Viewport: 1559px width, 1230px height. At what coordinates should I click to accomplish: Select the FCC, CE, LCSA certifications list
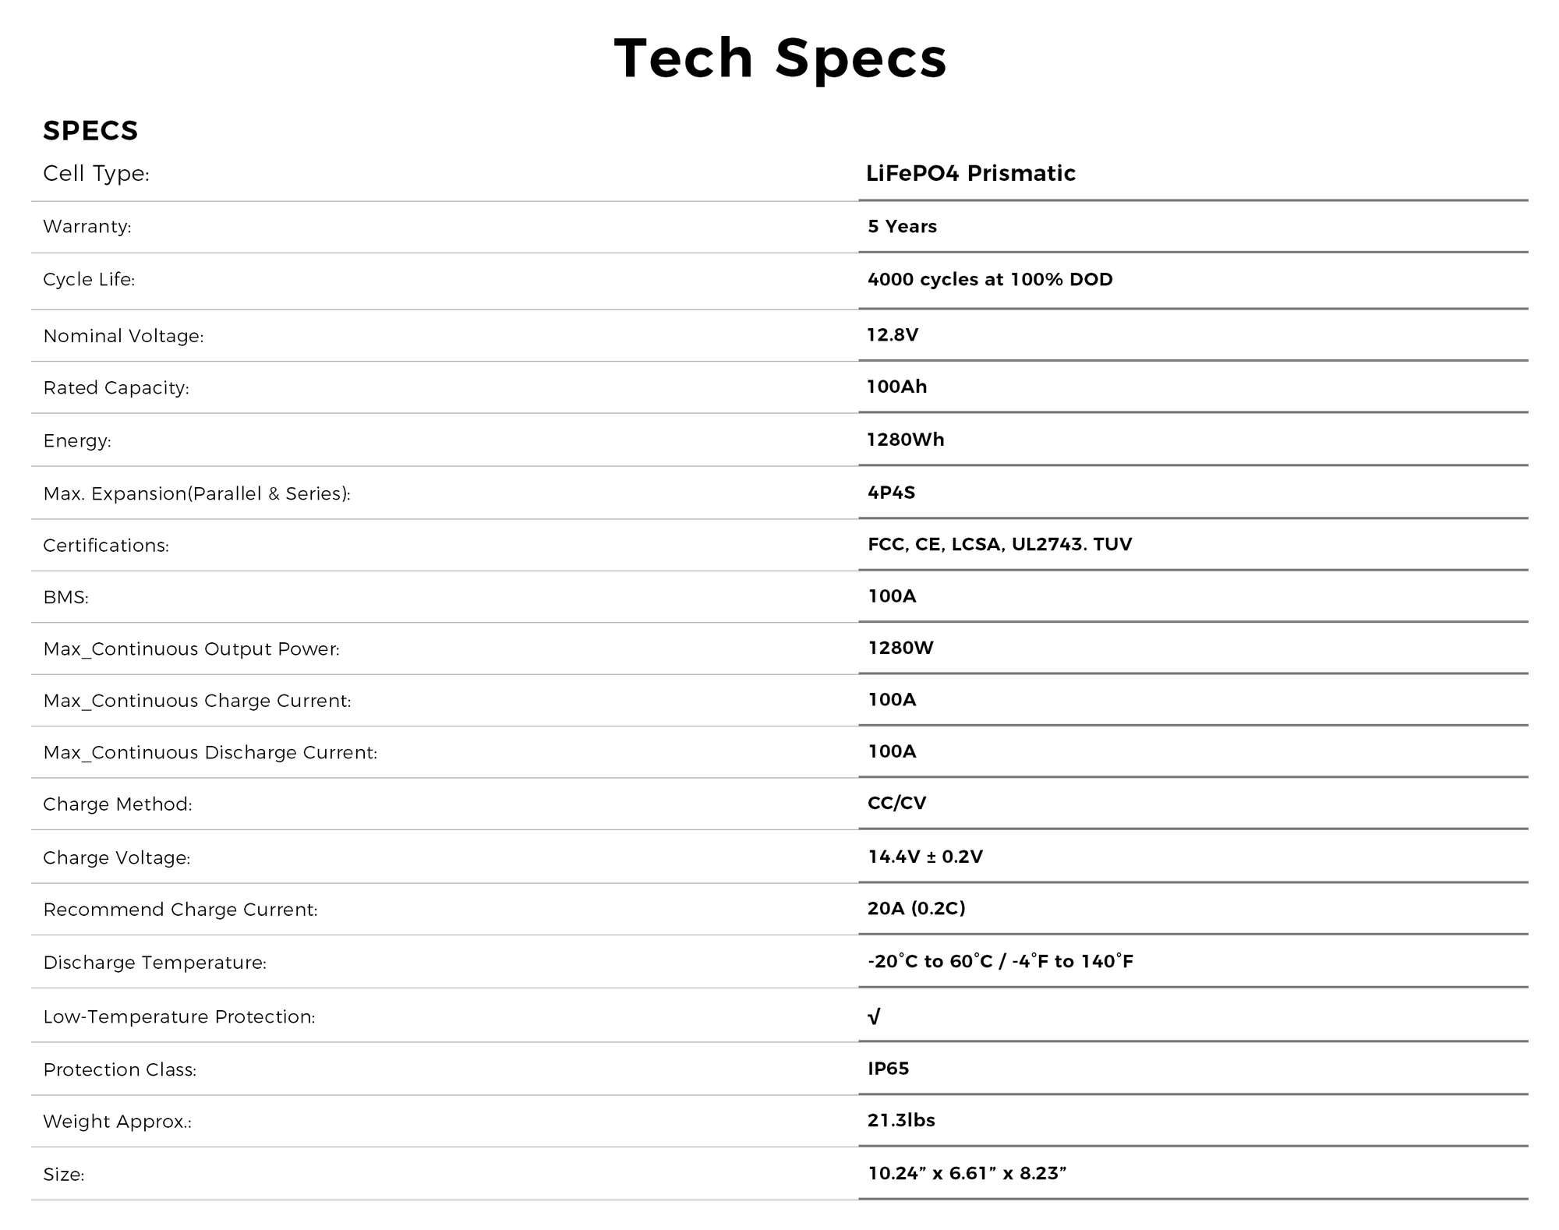click(x=999, y=545)
